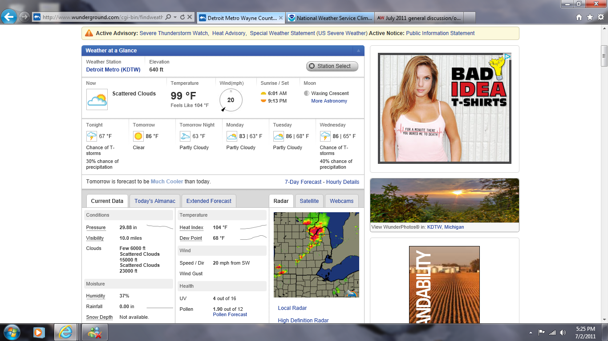Click the Scattered Clouds current condition icon
Viewport: 608px width, 341px height.
click(x=97, y=99)
